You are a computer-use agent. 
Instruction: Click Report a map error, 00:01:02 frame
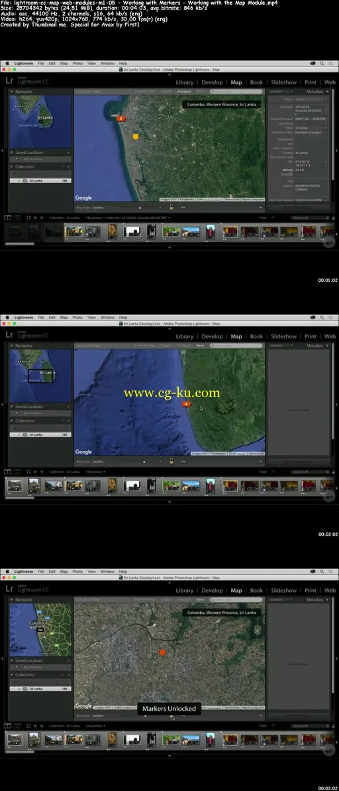[x=253, y=200]
